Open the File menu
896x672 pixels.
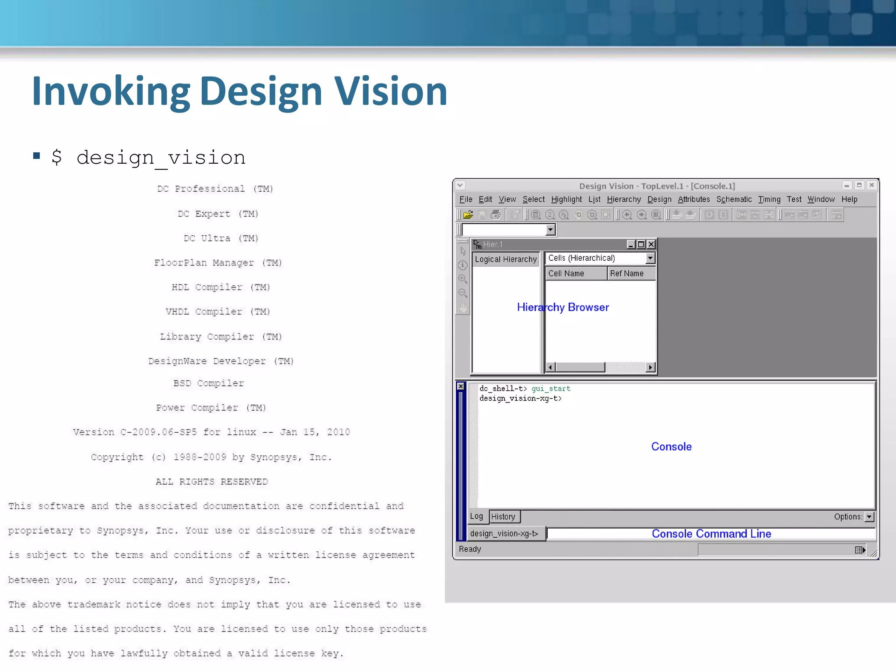click(466, 199)
